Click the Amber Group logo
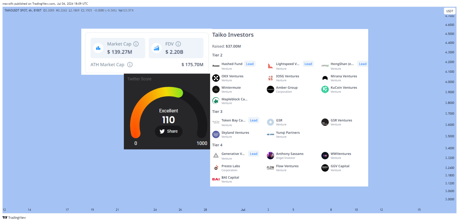Image resolution: width=459 pixels, height=222 pixels. (270, 89)
